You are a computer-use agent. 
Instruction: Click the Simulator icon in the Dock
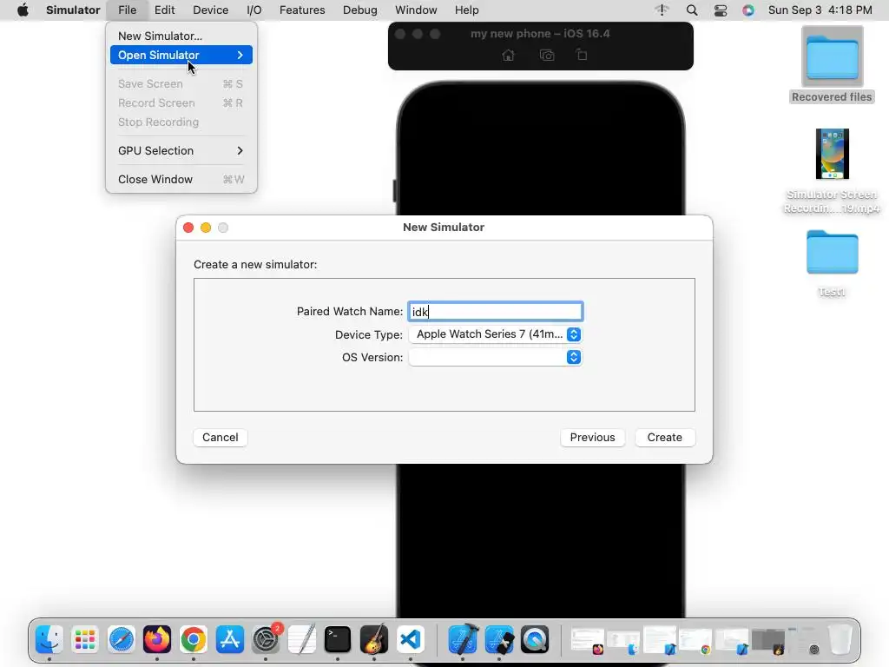click(499, 640)
